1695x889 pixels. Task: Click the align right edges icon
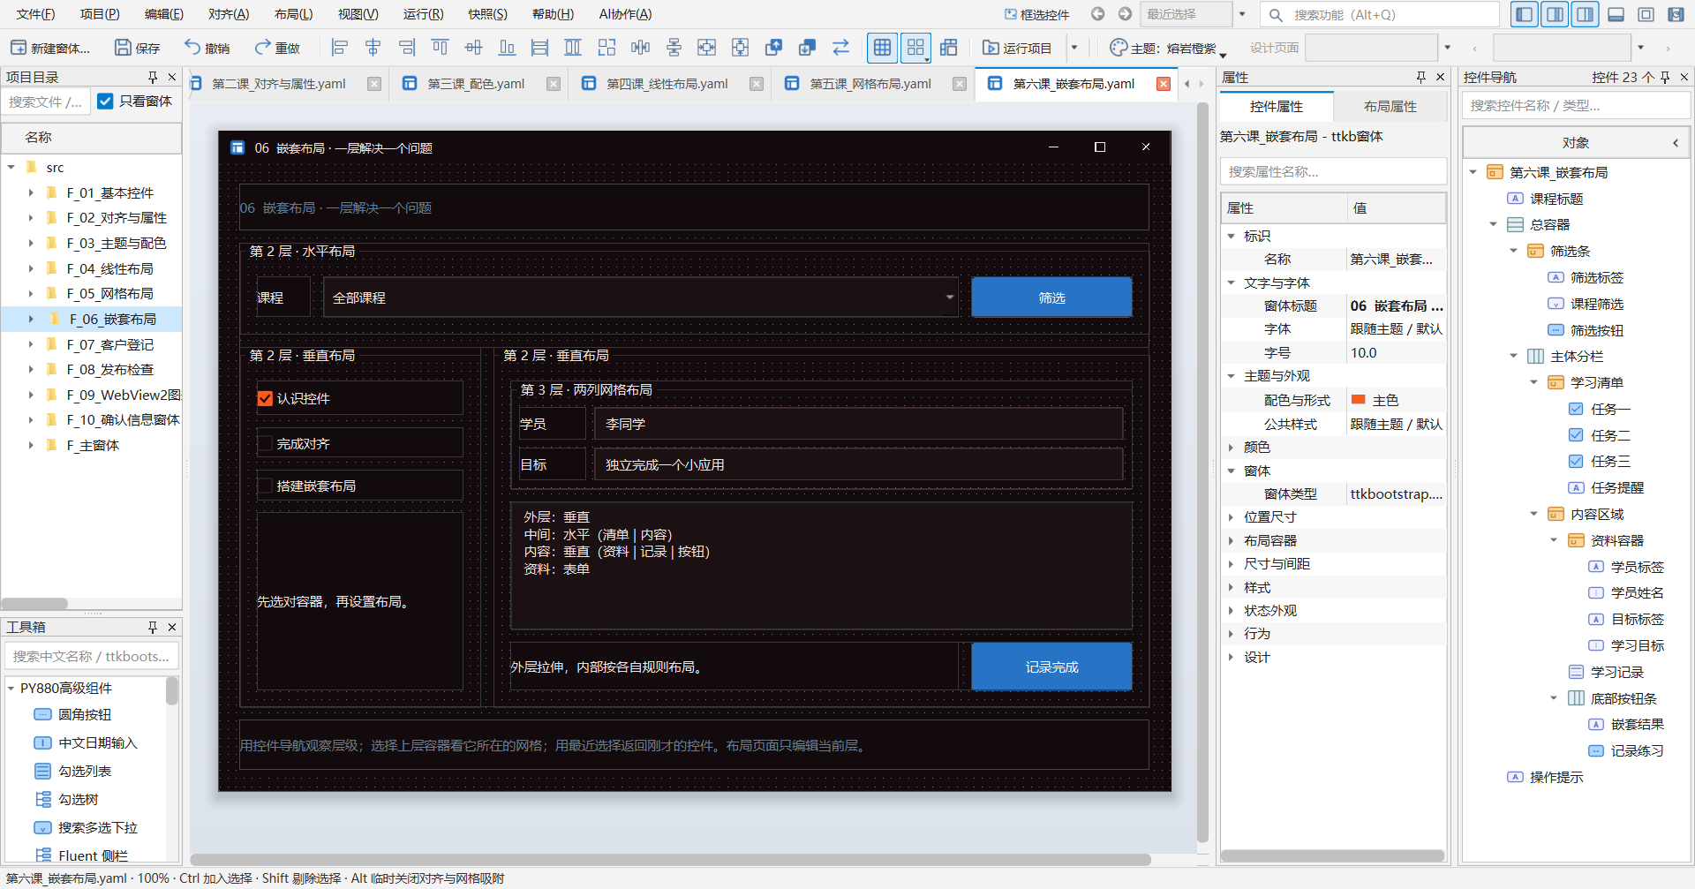[x=407, y=48]
